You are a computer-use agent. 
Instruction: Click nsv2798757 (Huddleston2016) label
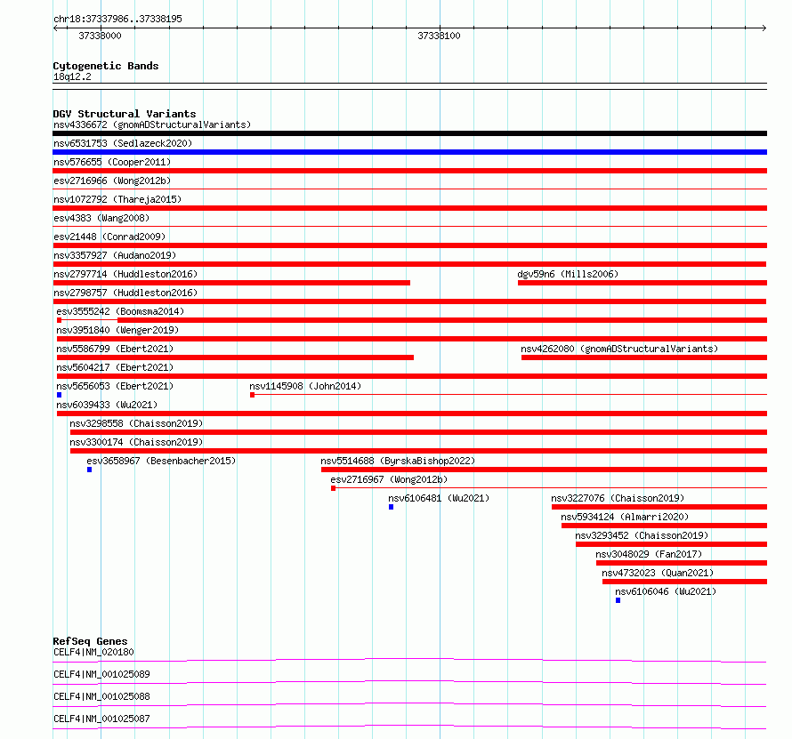125,293
